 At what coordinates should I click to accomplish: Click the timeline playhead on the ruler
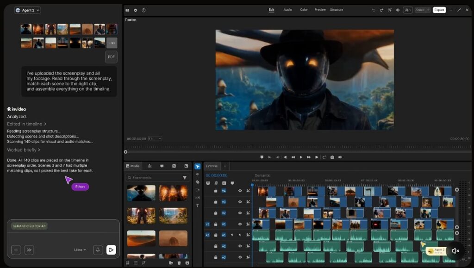point(252,184)
